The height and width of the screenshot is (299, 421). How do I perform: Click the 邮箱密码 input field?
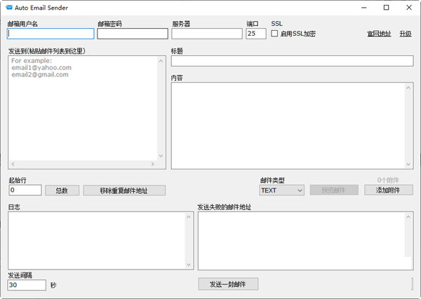click(x=133, y=34)
